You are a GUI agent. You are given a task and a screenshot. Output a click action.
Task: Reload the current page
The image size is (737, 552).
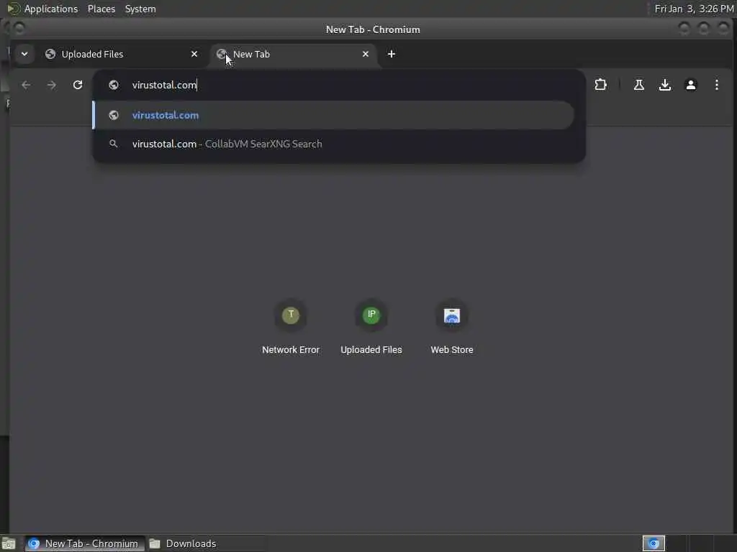[78, 85]
